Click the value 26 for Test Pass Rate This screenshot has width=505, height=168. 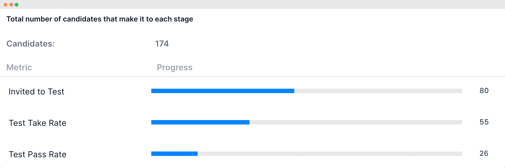point(484,153)
